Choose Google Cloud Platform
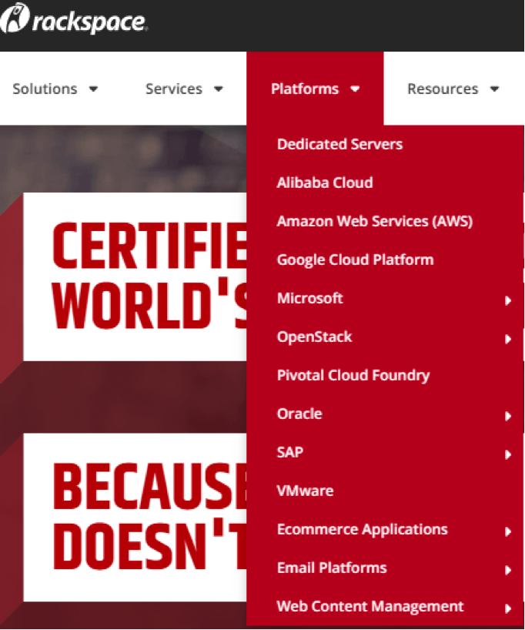 (x=355, y=260)
